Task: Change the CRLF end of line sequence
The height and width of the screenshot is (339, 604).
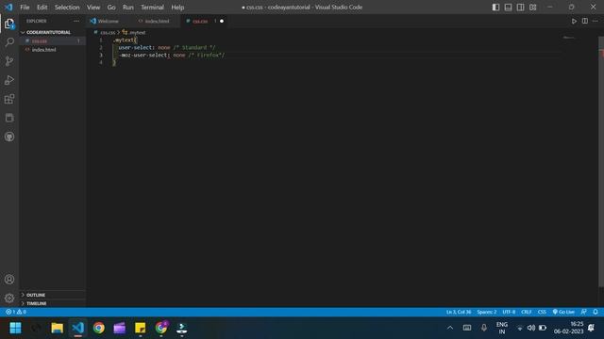Action: (x=527, y=312)
